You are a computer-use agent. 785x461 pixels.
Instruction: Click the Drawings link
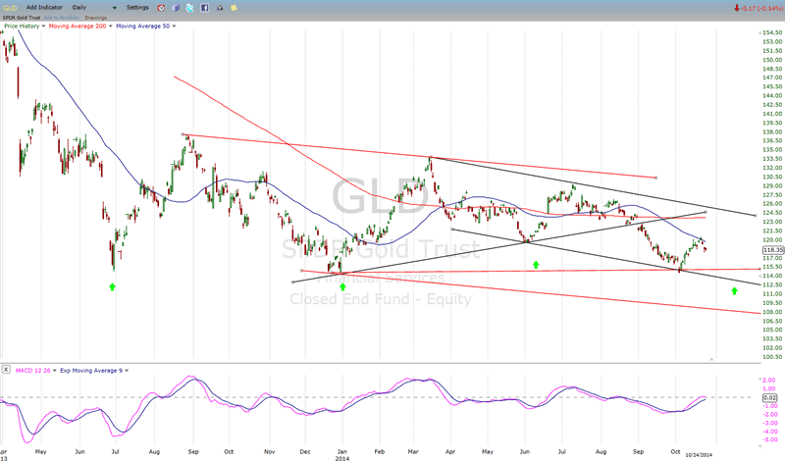(96, 17)
